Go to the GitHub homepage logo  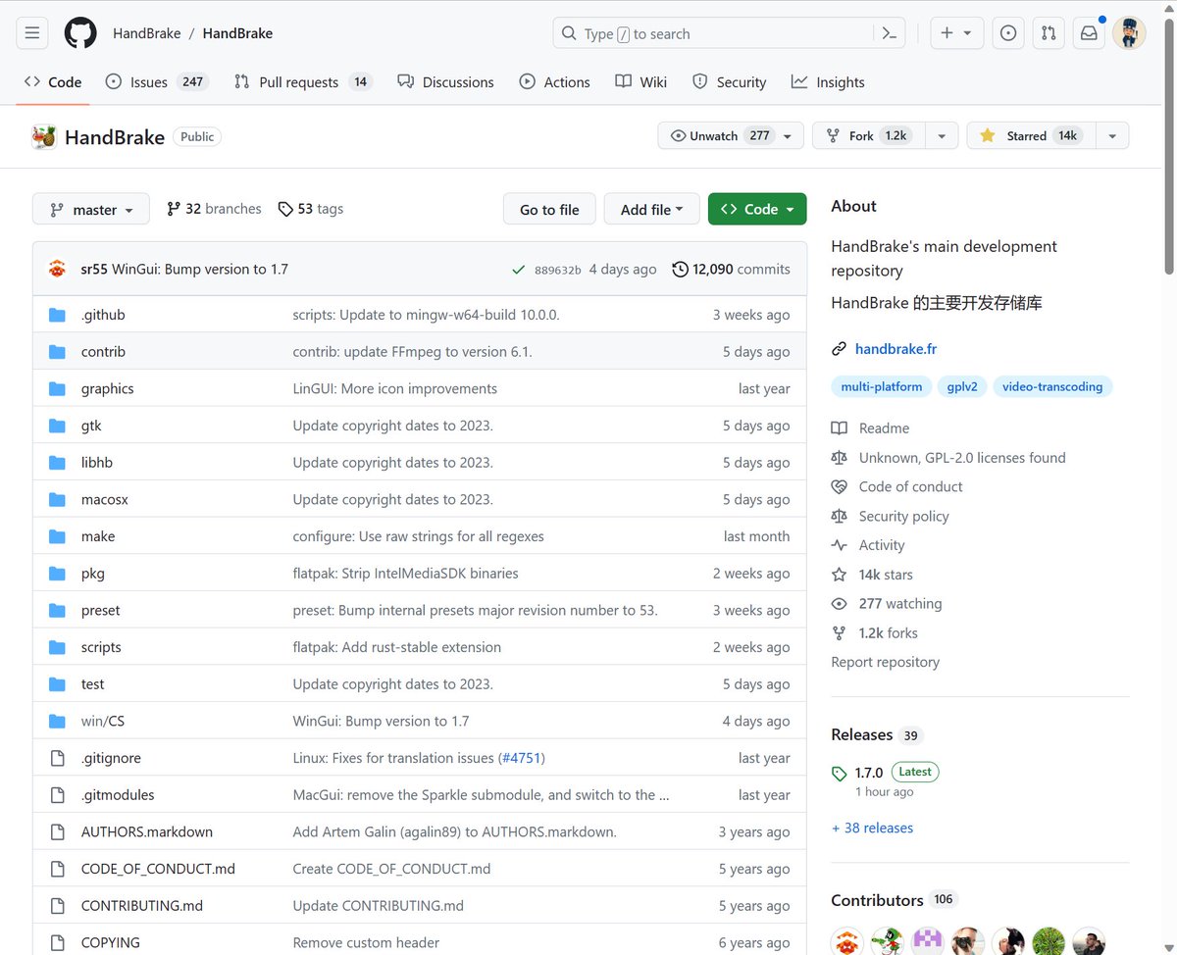pos(80,33)
